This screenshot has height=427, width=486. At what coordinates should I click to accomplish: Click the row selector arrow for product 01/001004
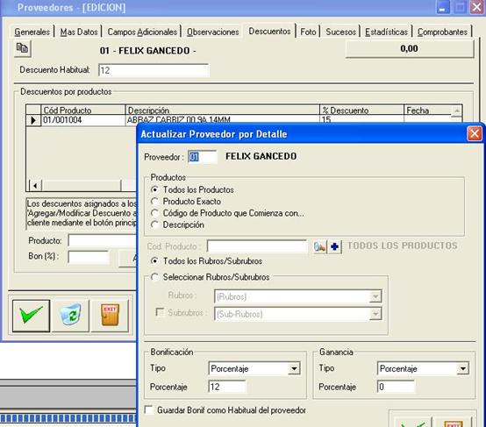(x=33, y=120)
